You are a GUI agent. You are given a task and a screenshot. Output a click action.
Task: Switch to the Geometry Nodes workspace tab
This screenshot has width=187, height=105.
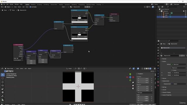pos(91,5)
